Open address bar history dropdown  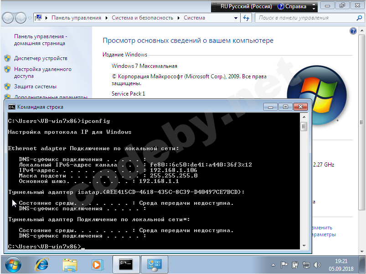tap(236, 18)
